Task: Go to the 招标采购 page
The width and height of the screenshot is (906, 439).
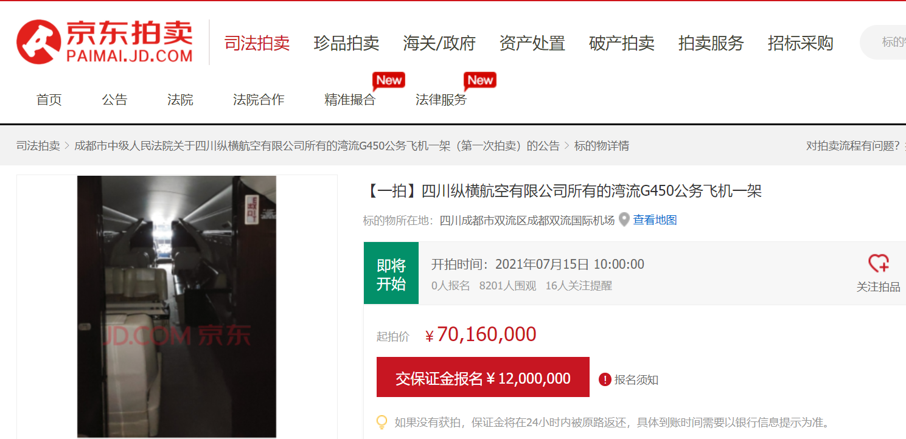Action: pyautogui.click(x=801, y=43)
